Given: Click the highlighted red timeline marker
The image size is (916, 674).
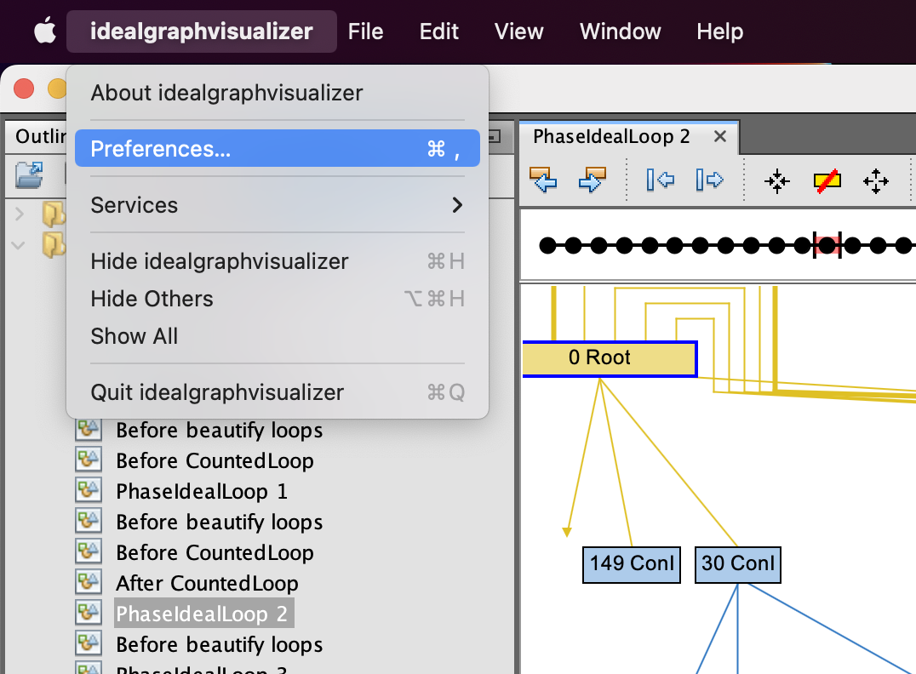Looking at the screenshot, I should [x=827, y=246].
